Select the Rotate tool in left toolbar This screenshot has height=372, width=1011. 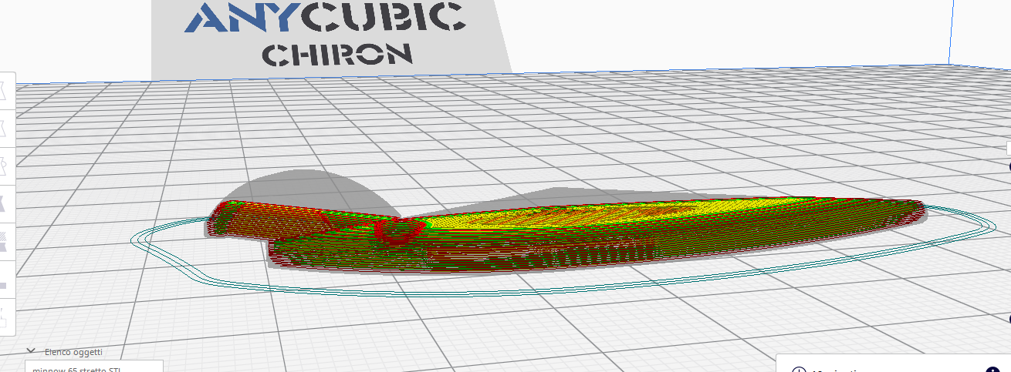4,165
